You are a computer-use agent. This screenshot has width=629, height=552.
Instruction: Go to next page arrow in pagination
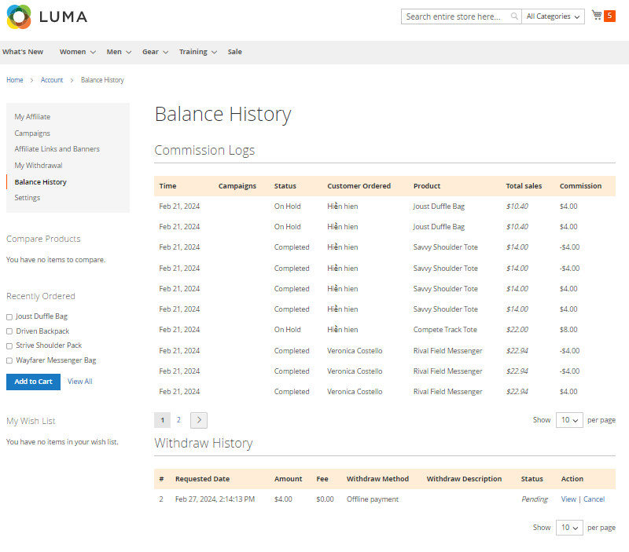[199, 420]
